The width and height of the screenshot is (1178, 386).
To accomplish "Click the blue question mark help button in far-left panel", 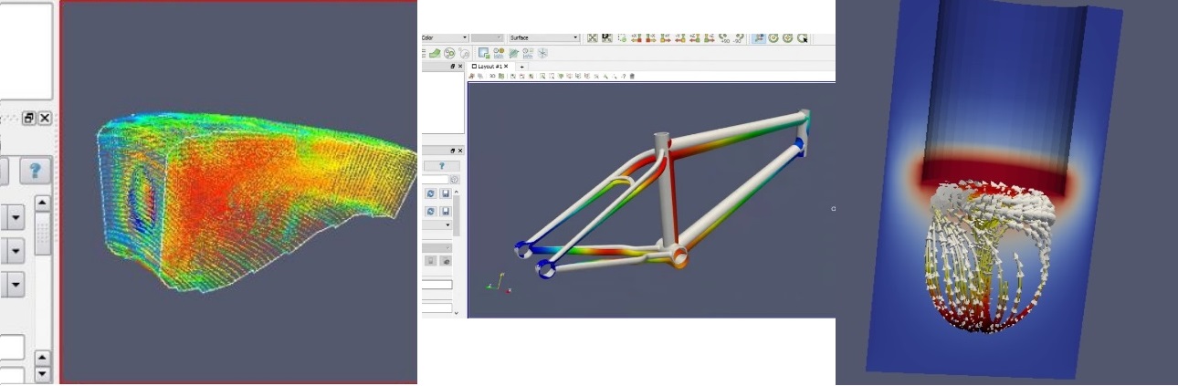I will (x=35, y=169).
